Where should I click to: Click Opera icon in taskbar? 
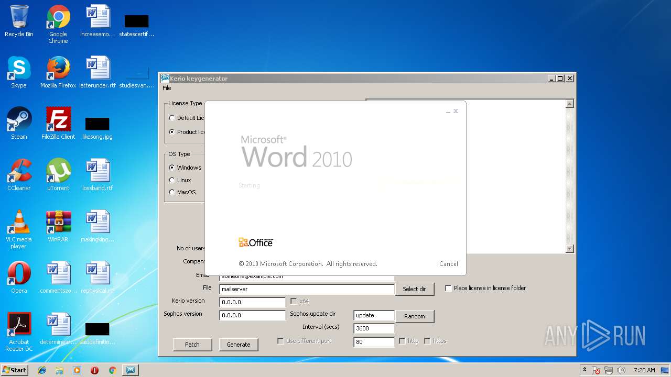click(x=95, y=370)
